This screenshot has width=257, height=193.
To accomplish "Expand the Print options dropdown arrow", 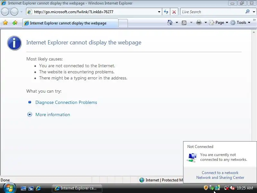I will click(206, 23).
